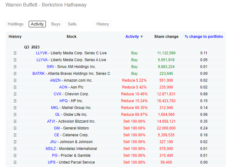Open the CVX ticker link
The height and width of the screenshot is (167, 227).
(57, 94)
